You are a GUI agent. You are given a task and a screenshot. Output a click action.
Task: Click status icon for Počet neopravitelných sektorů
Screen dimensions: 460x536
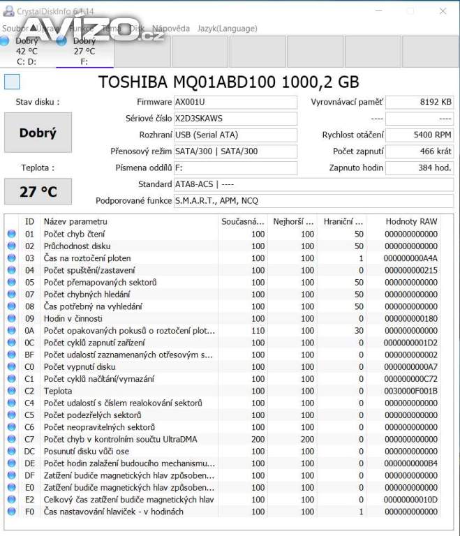[12, 427]
